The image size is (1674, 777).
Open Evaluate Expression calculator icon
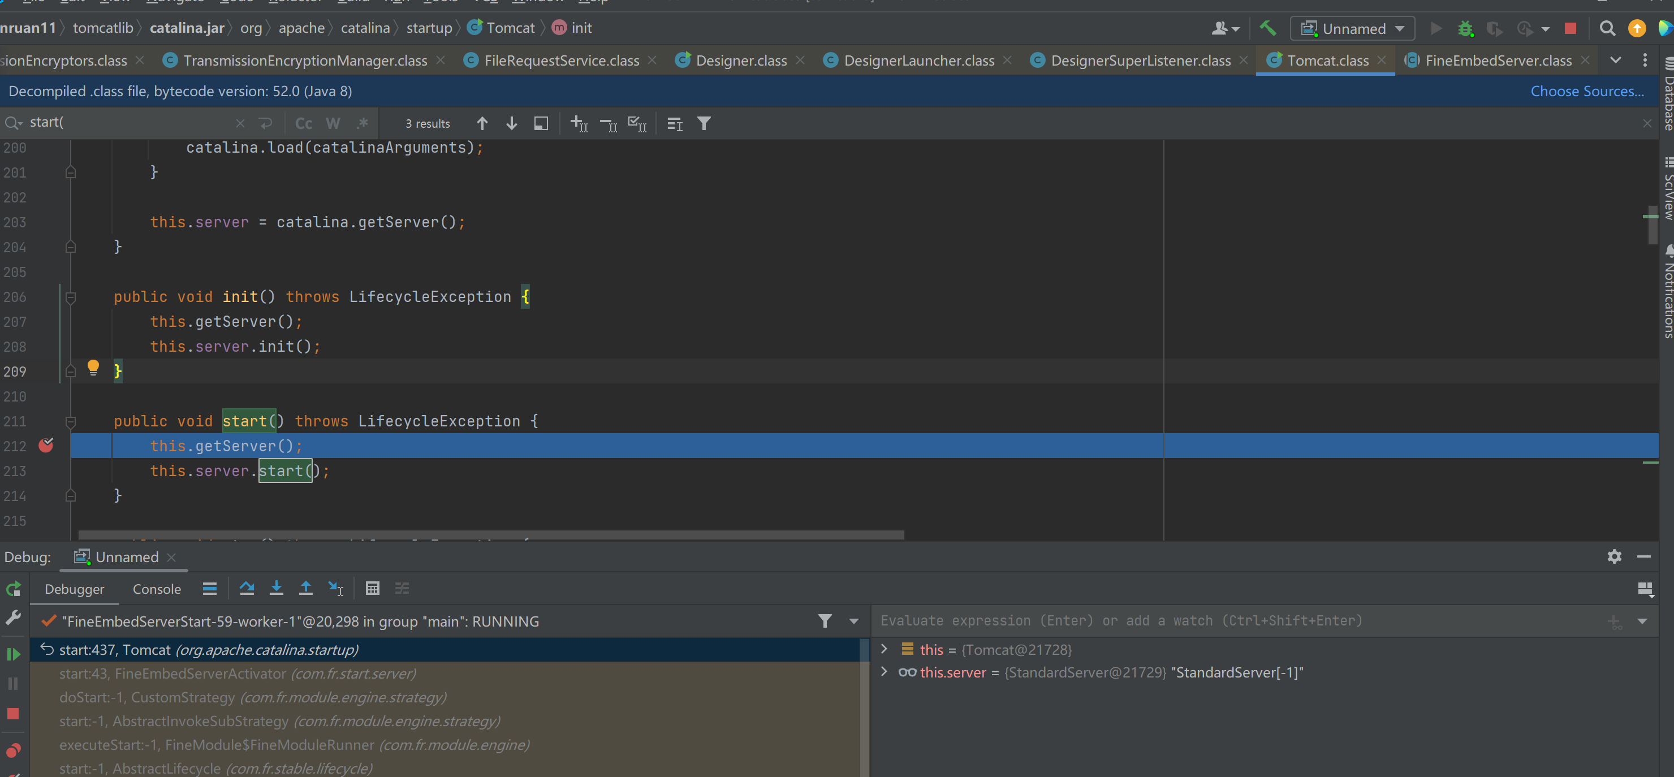pyautogui.click(x=372, y=589)
